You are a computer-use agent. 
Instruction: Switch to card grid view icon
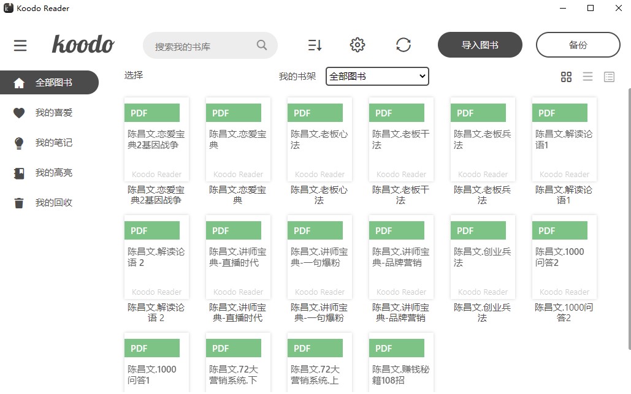pyautogui.click(x=566, y=77)
